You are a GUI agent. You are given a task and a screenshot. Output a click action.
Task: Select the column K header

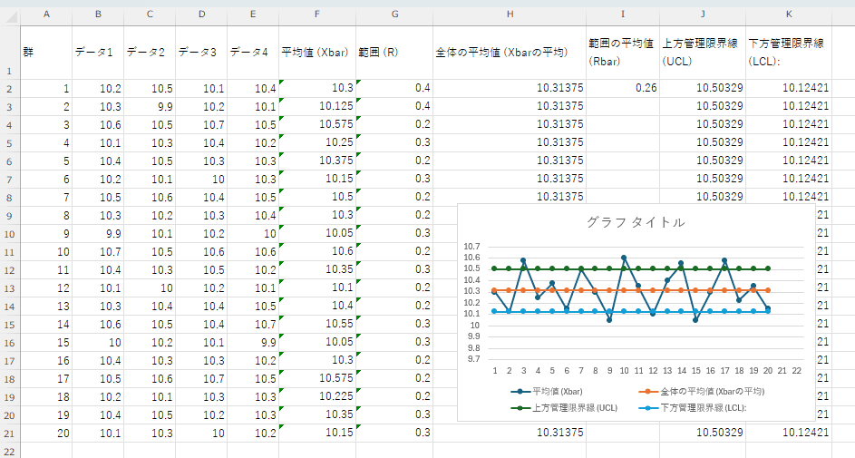tap(789, 15)
